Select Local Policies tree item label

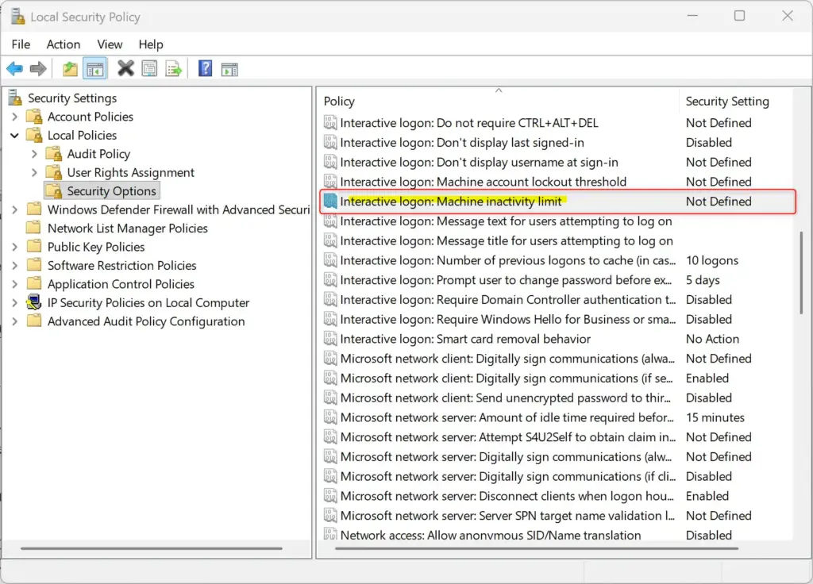[82, 135]
